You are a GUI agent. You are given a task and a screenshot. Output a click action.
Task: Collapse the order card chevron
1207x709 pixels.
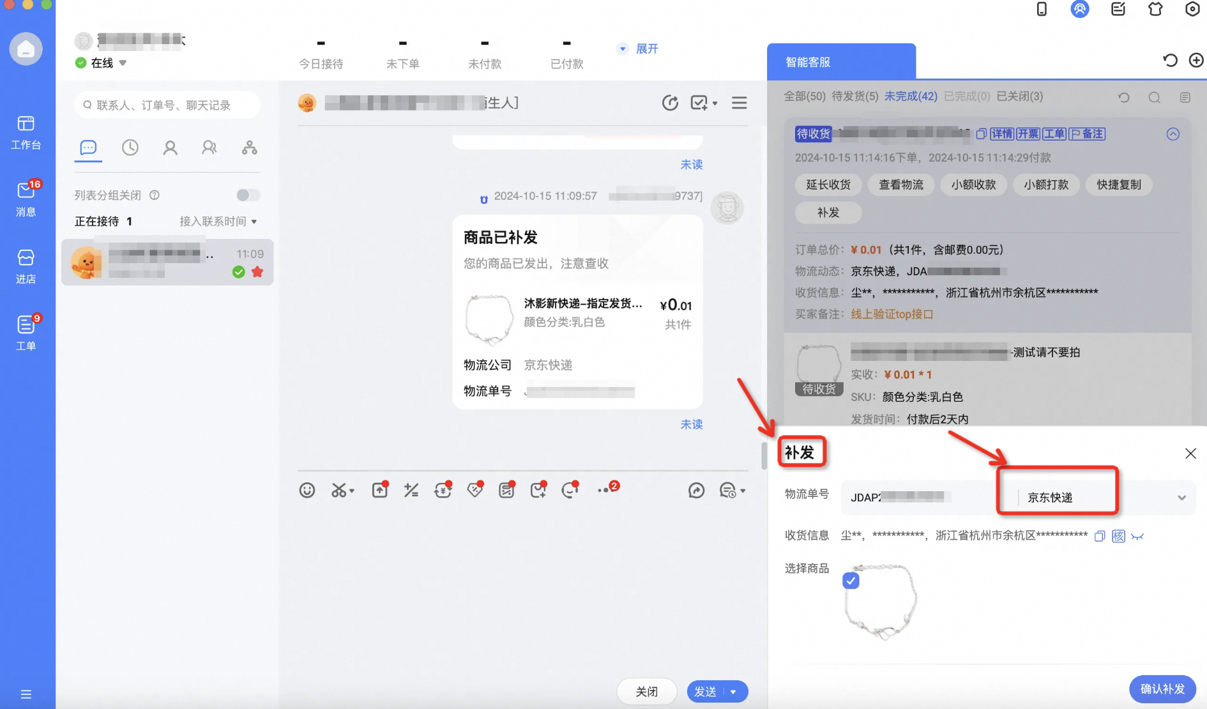[x=1173, y=134]
